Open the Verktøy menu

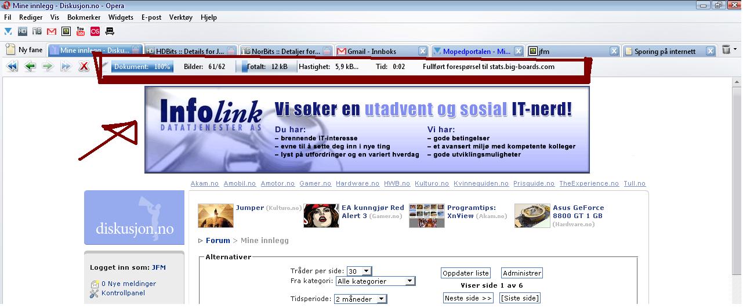[181, 17]
